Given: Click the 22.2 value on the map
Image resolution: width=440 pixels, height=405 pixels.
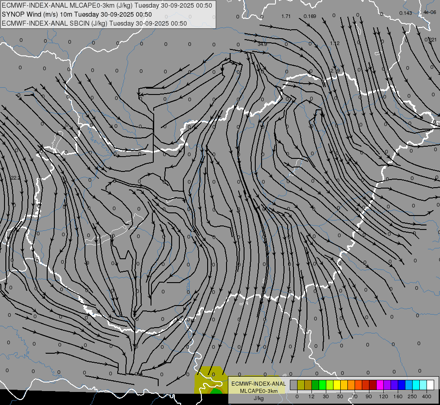Looking at the screenshot, I should coord(16,178).
